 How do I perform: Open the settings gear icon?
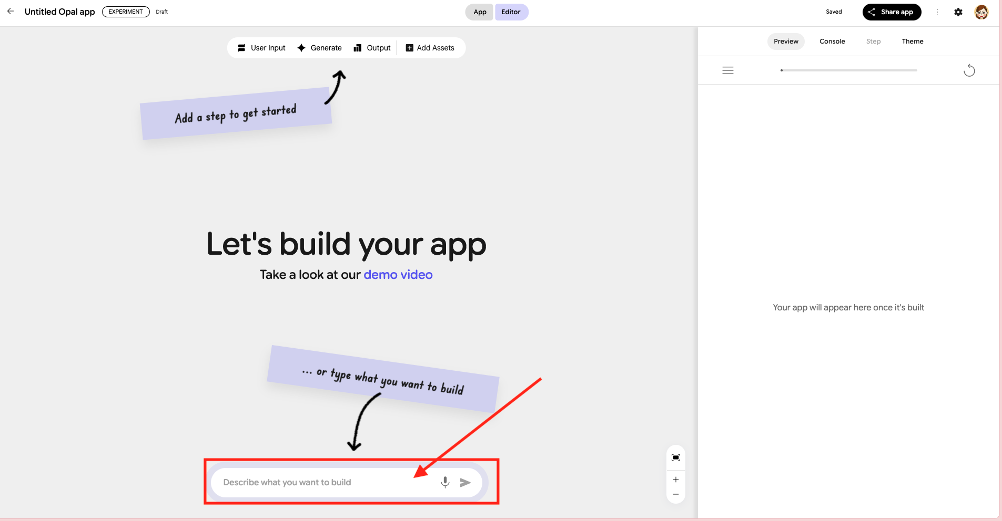click(x=958, y=12)
